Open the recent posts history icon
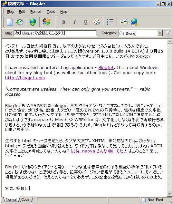This screenshot has width=173, height=204. point(20,22)
